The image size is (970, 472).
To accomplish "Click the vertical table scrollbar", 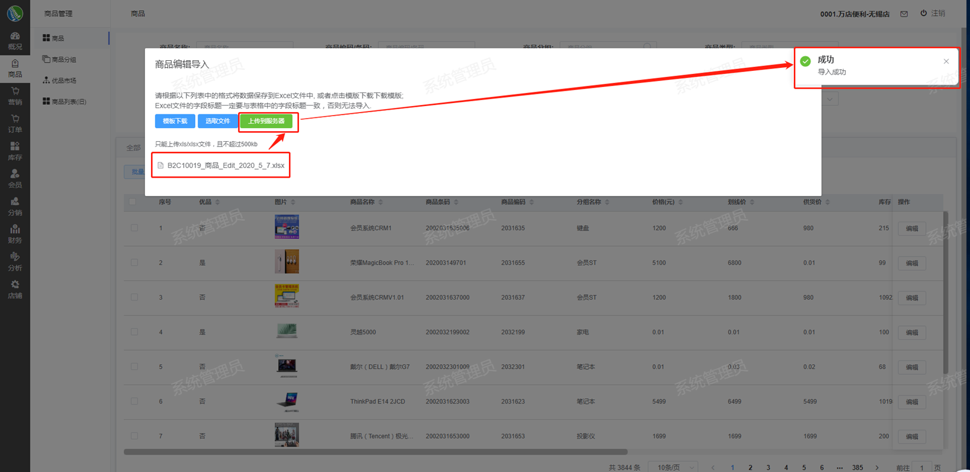I will [x=946, y=293].
